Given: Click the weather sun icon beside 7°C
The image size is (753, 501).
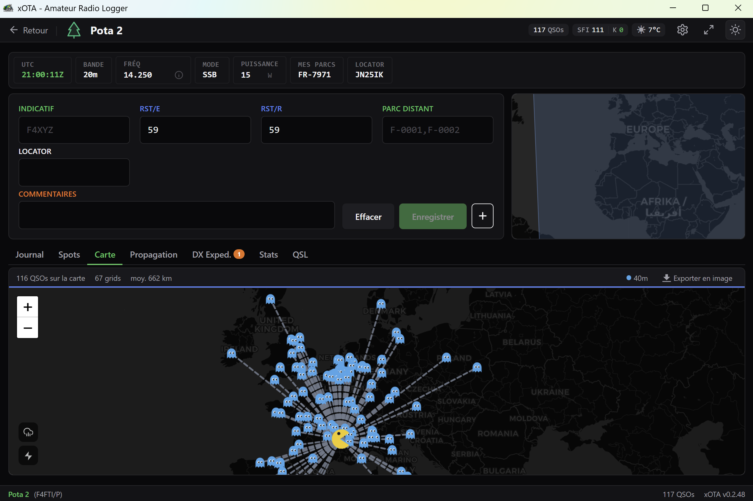Looking at the screenshot, I should [x=641, y=30].
